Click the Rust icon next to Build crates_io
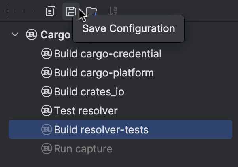 coord(47,92)
